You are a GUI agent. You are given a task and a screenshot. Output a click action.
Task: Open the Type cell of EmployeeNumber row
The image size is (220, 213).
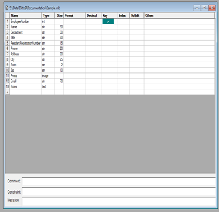click(48, 22)
